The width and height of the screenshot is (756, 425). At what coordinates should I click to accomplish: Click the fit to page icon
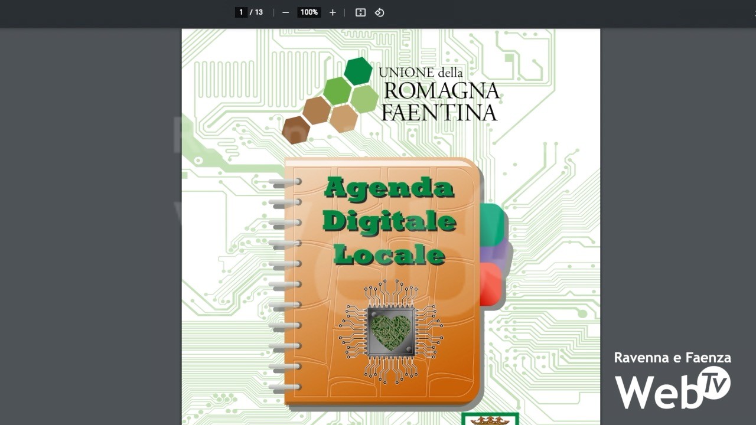click(360, 12)
